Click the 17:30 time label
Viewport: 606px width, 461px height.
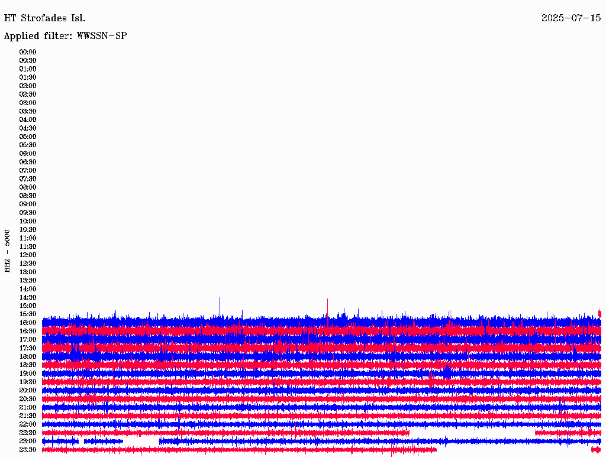pyautogui.click(x=28, y=348)
